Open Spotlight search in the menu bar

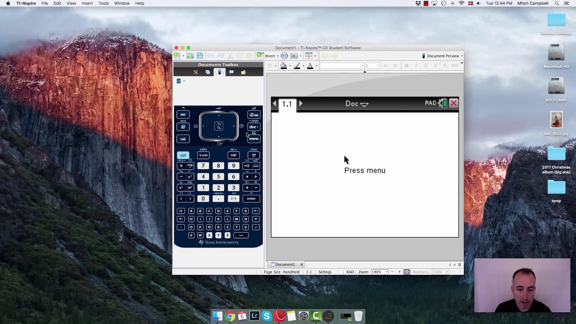point(557,3)
